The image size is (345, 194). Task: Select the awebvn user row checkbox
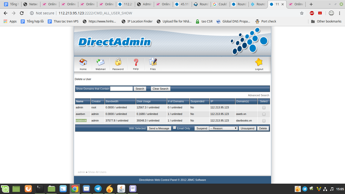tap(264, 114)
